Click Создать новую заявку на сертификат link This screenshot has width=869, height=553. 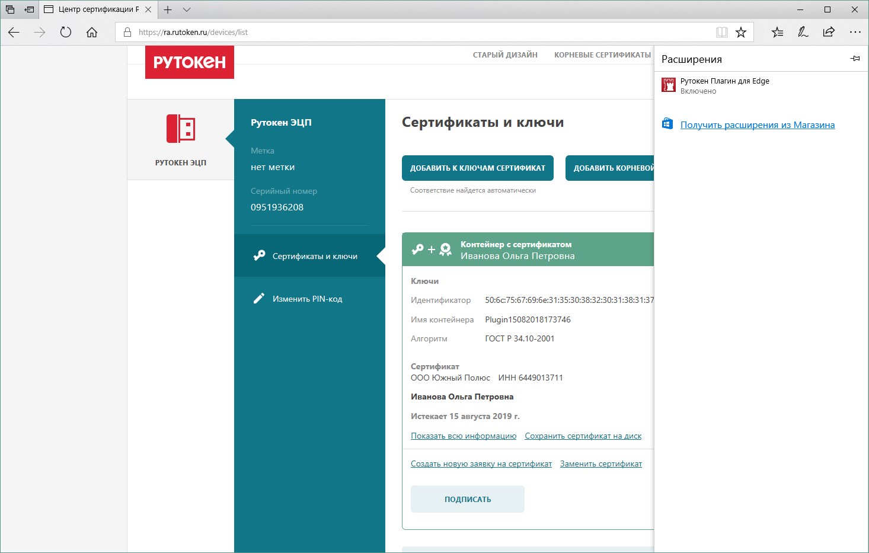point(481,464)
